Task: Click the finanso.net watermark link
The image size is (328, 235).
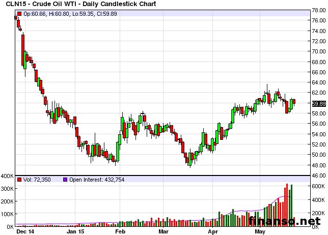Action: point(287,221)
